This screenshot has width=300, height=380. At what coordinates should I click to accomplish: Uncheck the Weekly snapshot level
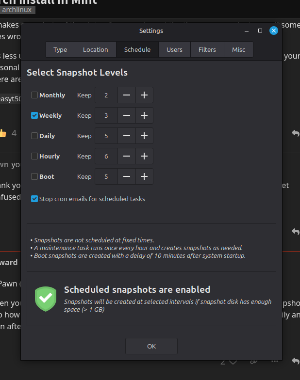point(34,116)
